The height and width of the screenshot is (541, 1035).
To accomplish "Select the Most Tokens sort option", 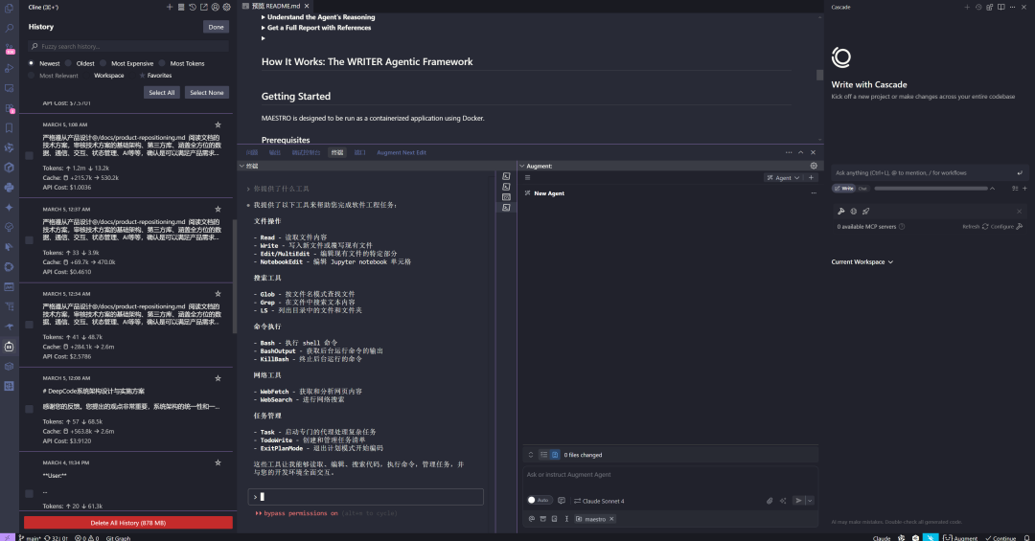I will [x=162, y=63].
